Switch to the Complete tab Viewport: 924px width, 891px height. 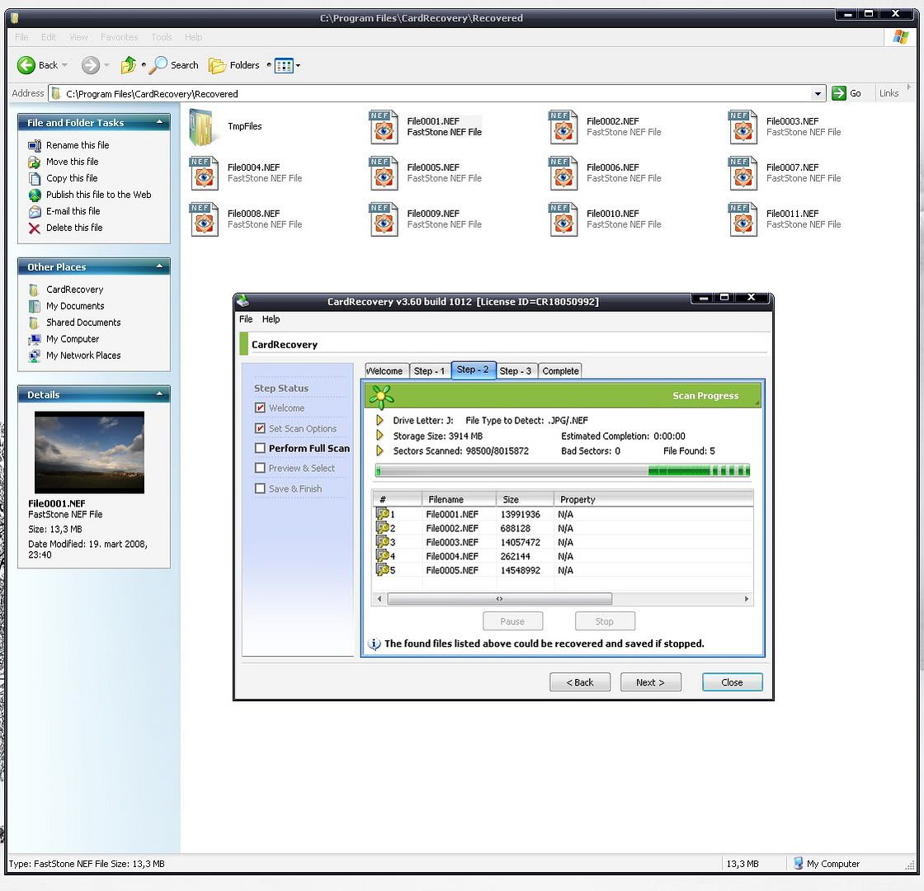(560, 371)
